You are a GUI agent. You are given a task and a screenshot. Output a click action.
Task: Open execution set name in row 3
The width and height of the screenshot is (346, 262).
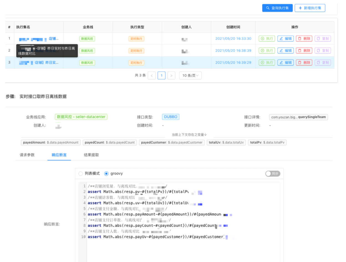pos(39,62)
